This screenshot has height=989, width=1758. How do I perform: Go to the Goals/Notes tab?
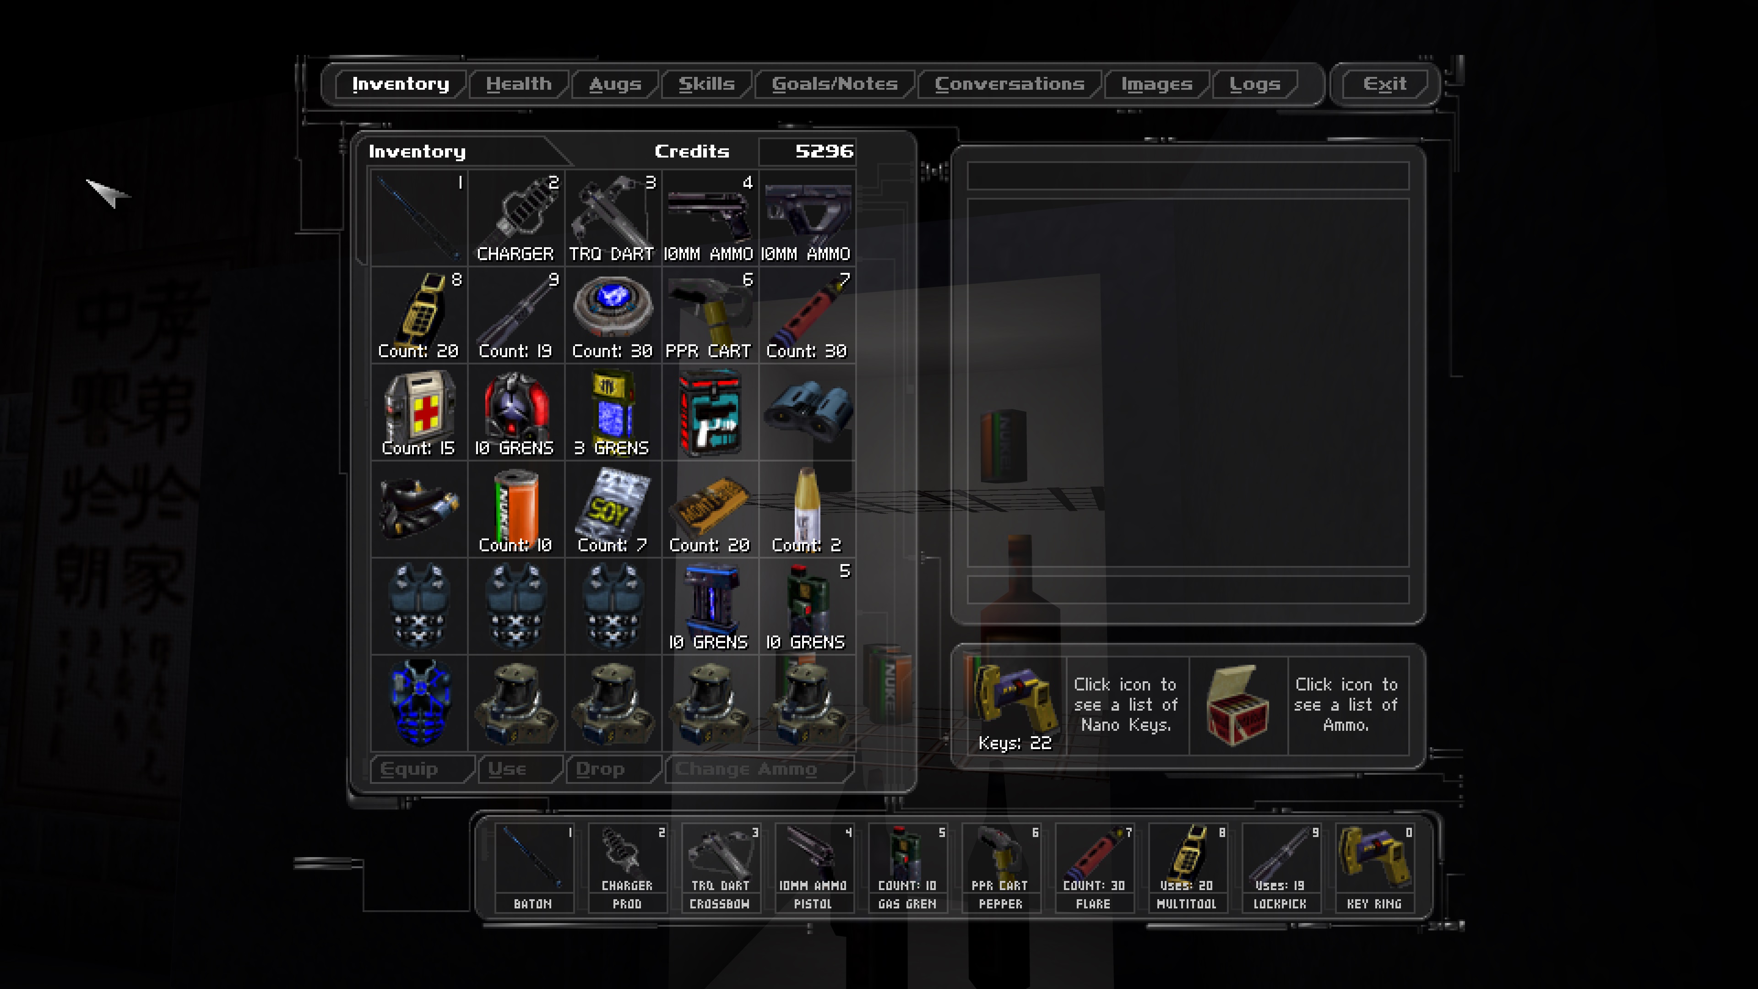tap(835, 84)
